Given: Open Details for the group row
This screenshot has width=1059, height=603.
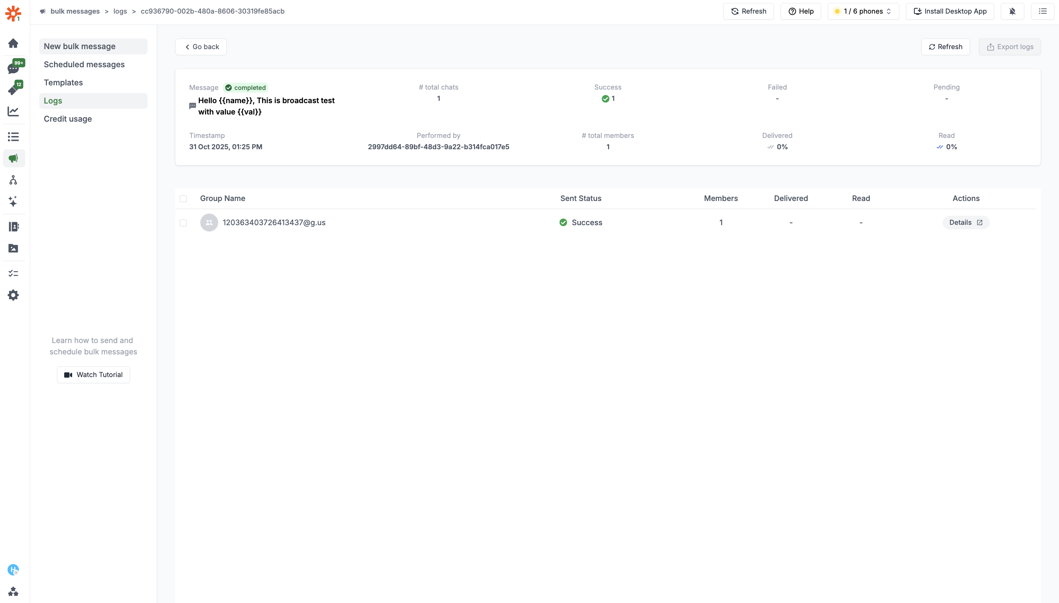Looking at the screenshot, I should (x=966, y=223).
